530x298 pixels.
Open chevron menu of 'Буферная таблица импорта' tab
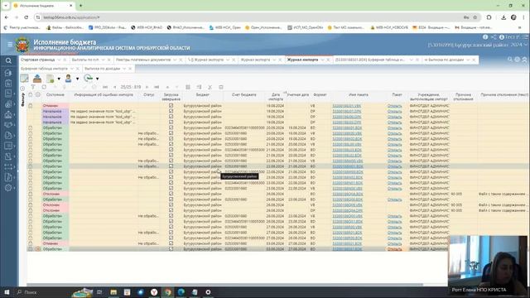click(72, 69)
